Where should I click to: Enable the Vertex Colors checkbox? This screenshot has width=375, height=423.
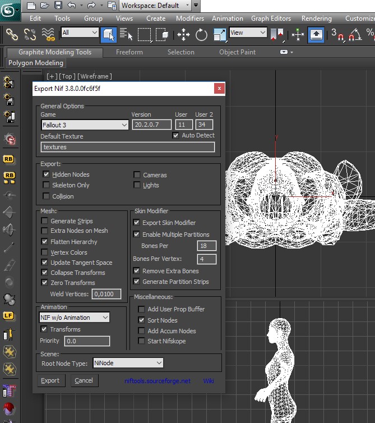(x=44, y=252)
